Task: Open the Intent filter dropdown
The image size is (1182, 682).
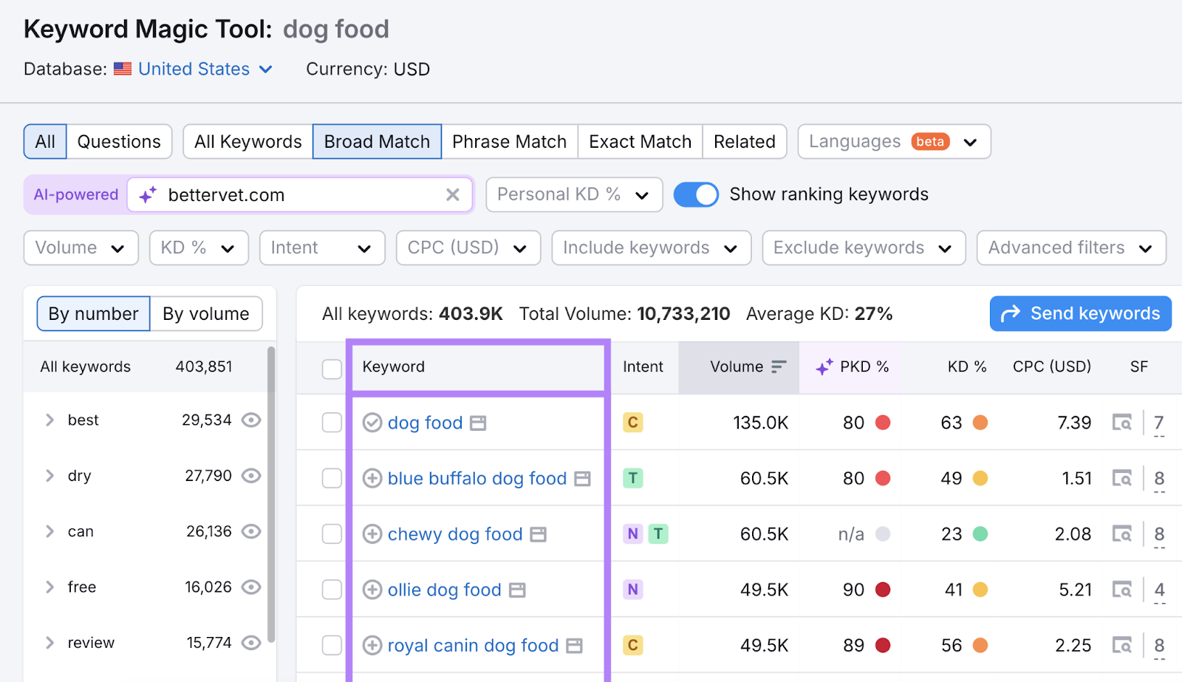Action: click(322, 248)
